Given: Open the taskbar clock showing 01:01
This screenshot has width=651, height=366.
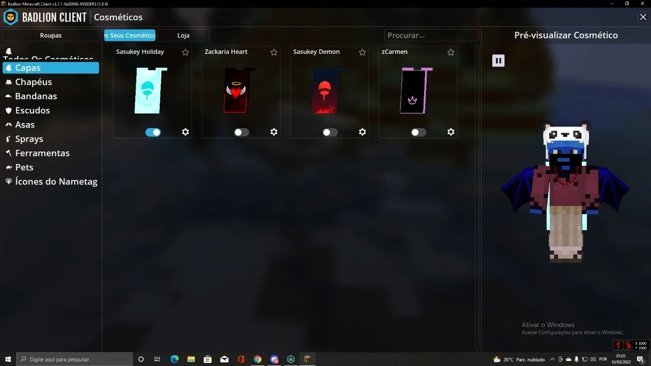Looking at the screenshot, I should coord(621,359).
